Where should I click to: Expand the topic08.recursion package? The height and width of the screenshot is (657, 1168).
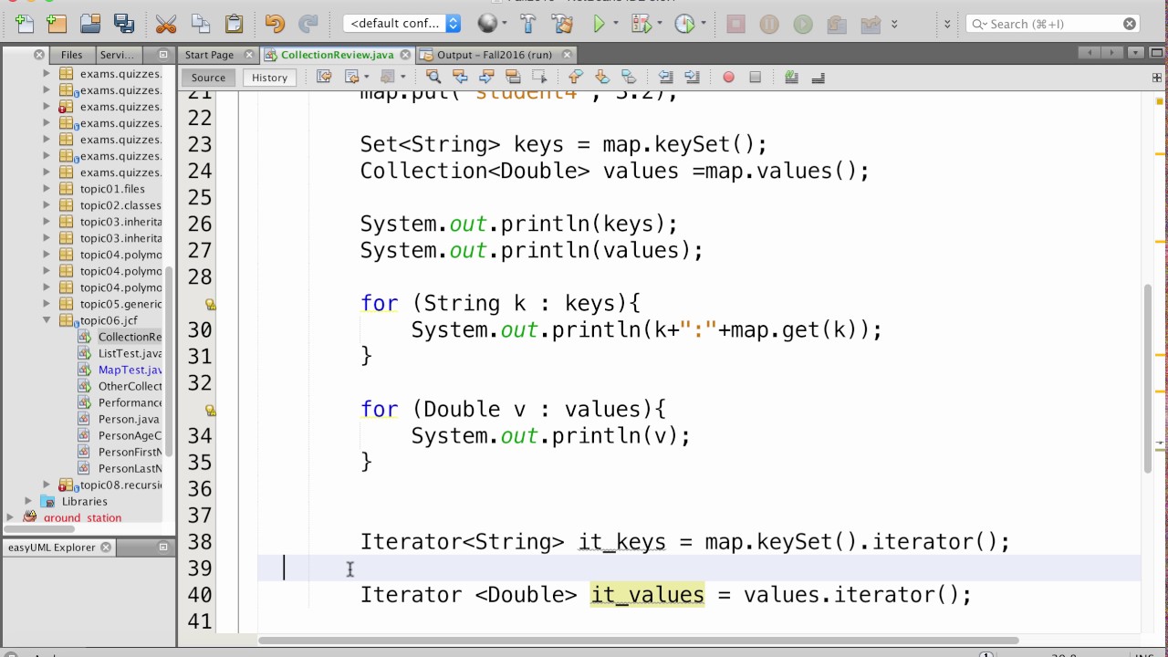[47, 485]
